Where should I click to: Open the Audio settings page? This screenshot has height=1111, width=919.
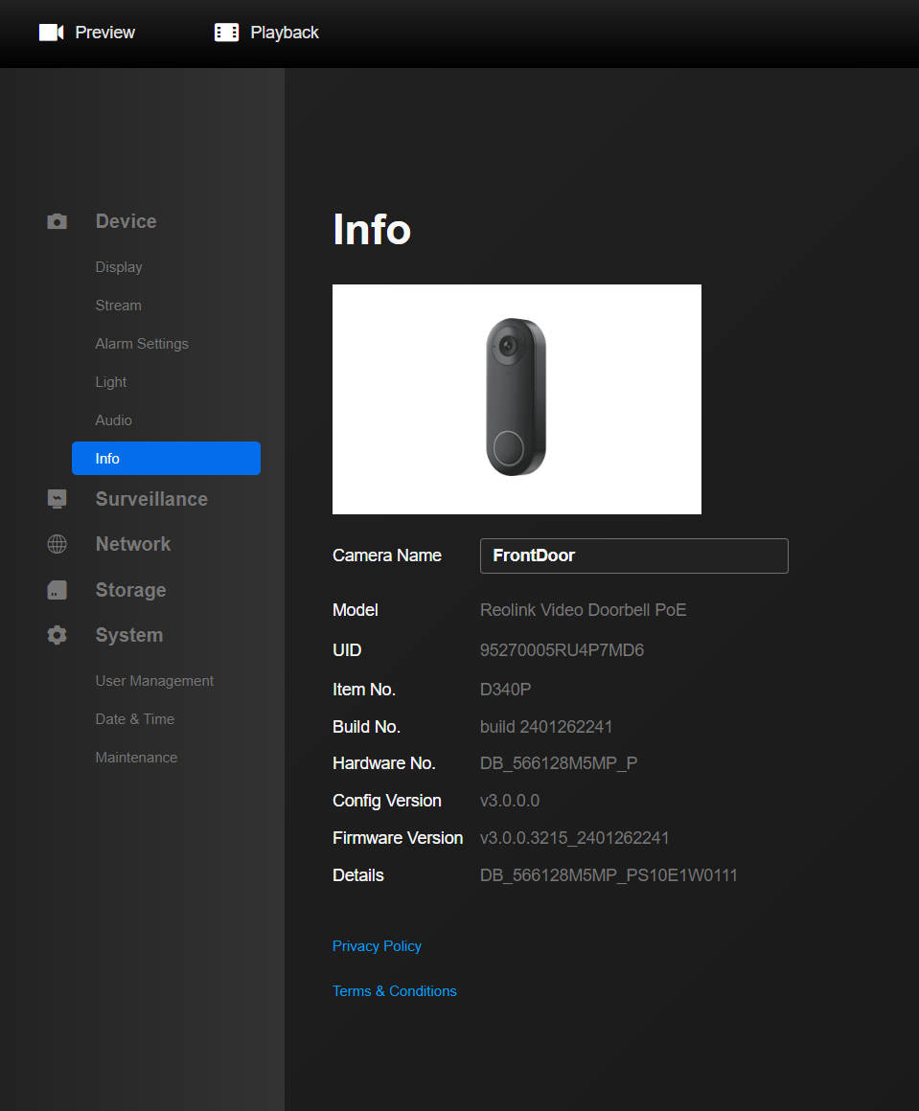click(x=113, y=419)
